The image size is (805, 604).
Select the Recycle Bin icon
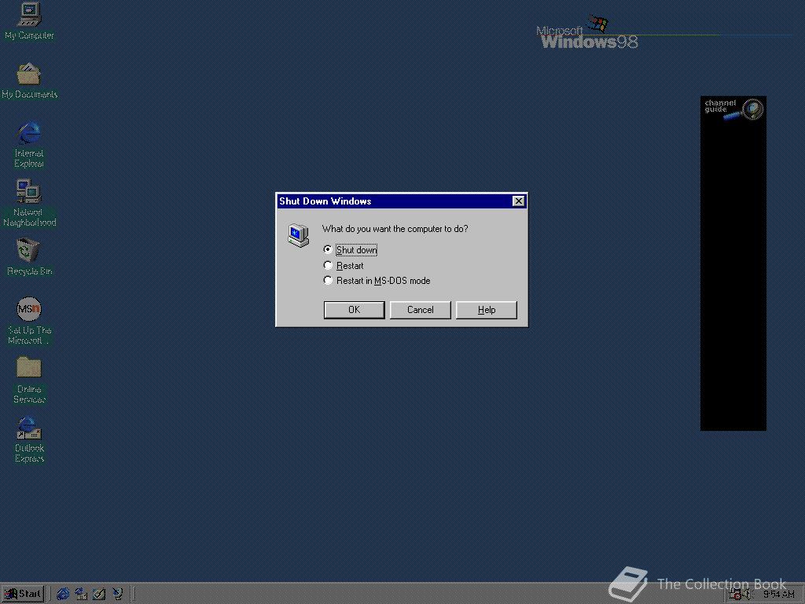point(29,257)
